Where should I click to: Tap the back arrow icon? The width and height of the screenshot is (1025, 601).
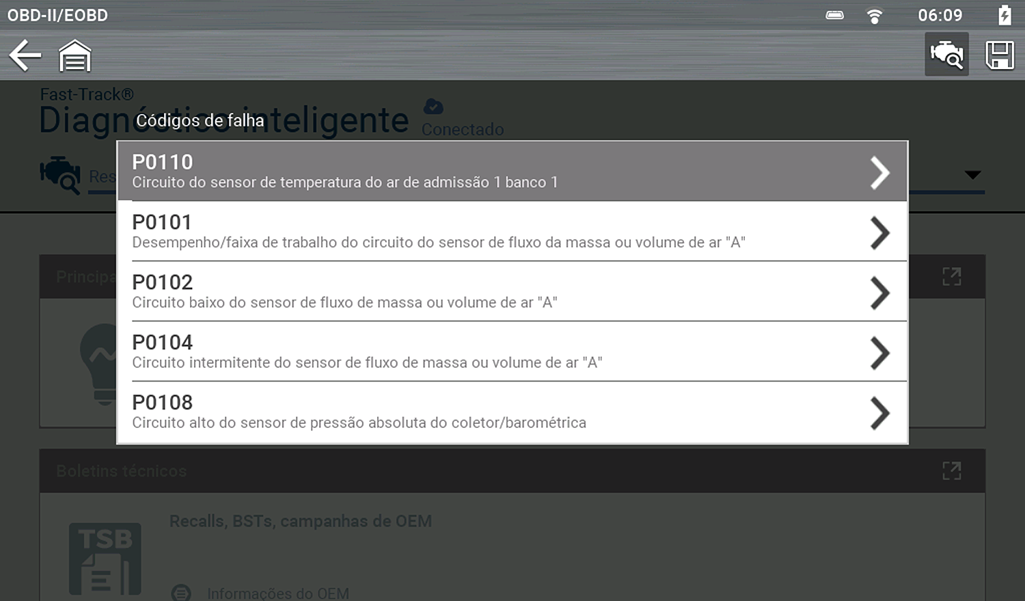(x=25, y=55)
